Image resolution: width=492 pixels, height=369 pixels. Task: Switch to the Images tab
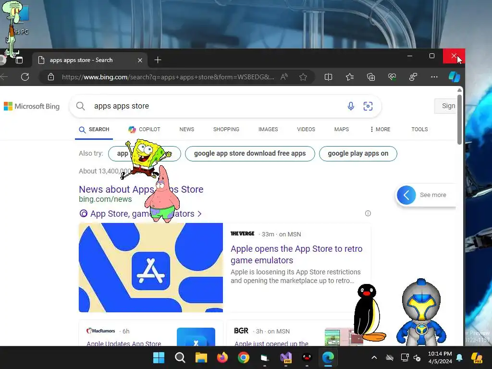[x=268, y=129]
